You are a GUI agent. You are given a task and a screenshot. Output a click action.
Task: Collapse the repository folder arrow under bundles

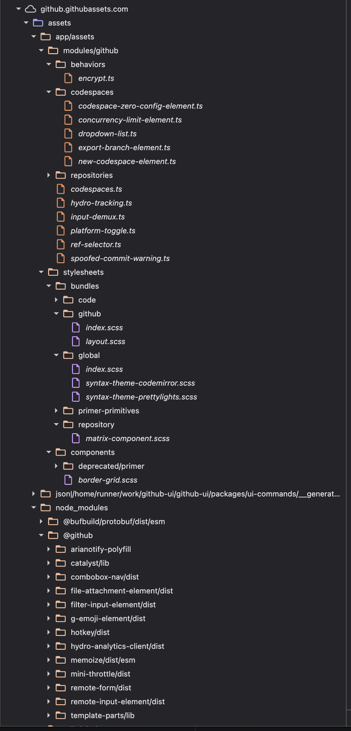pyautogui.click(x=57, y=425)
